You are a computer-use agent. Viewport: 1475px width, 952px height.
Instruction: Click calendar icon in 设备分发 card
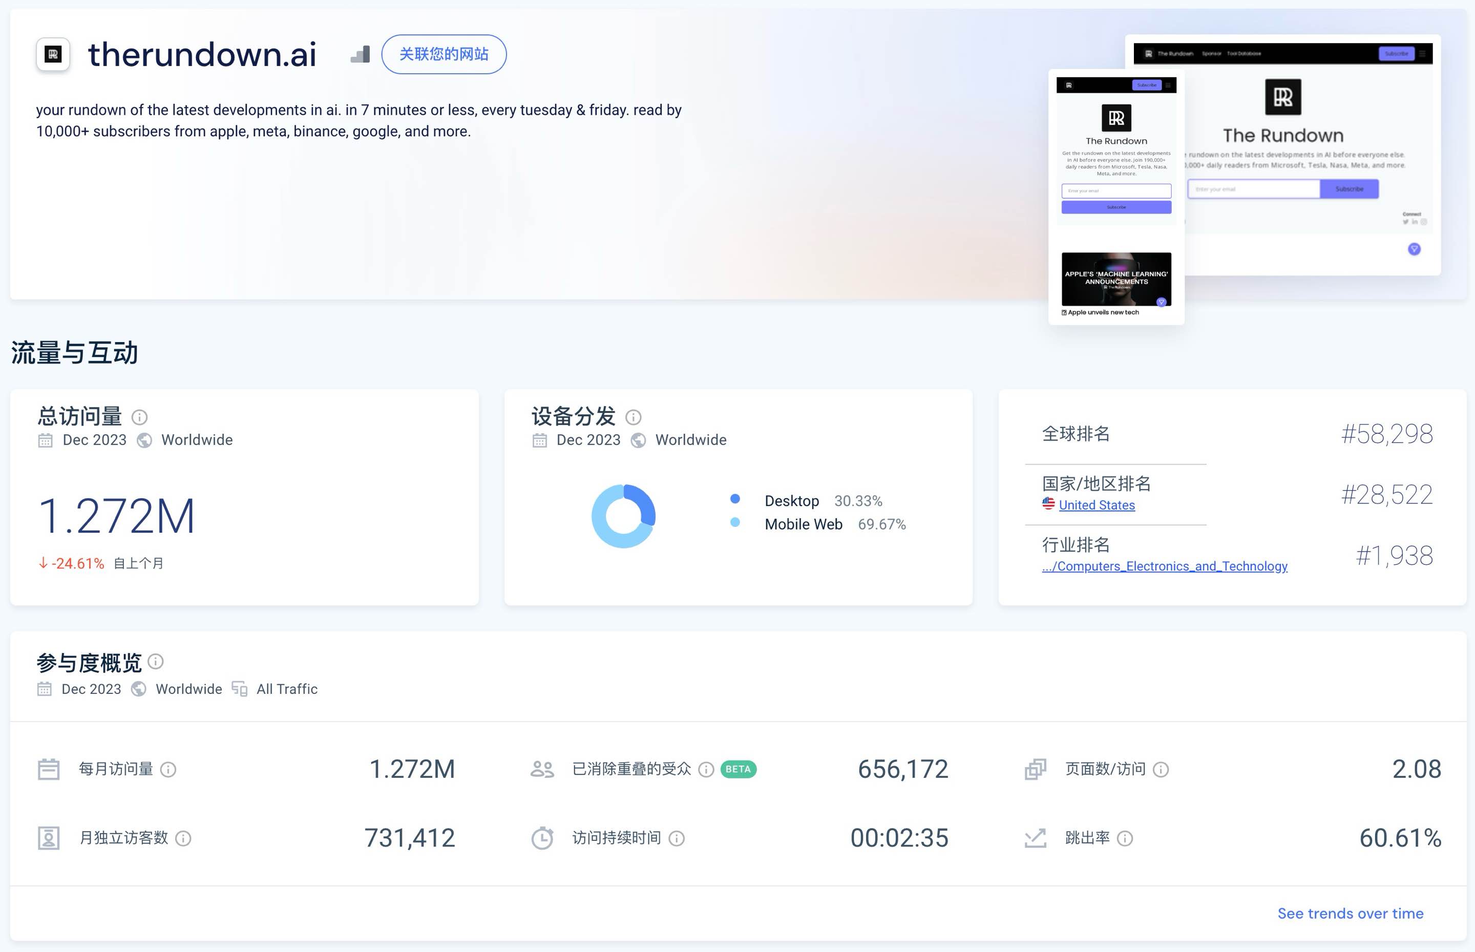pyautogui.click(x=540, y=440)
